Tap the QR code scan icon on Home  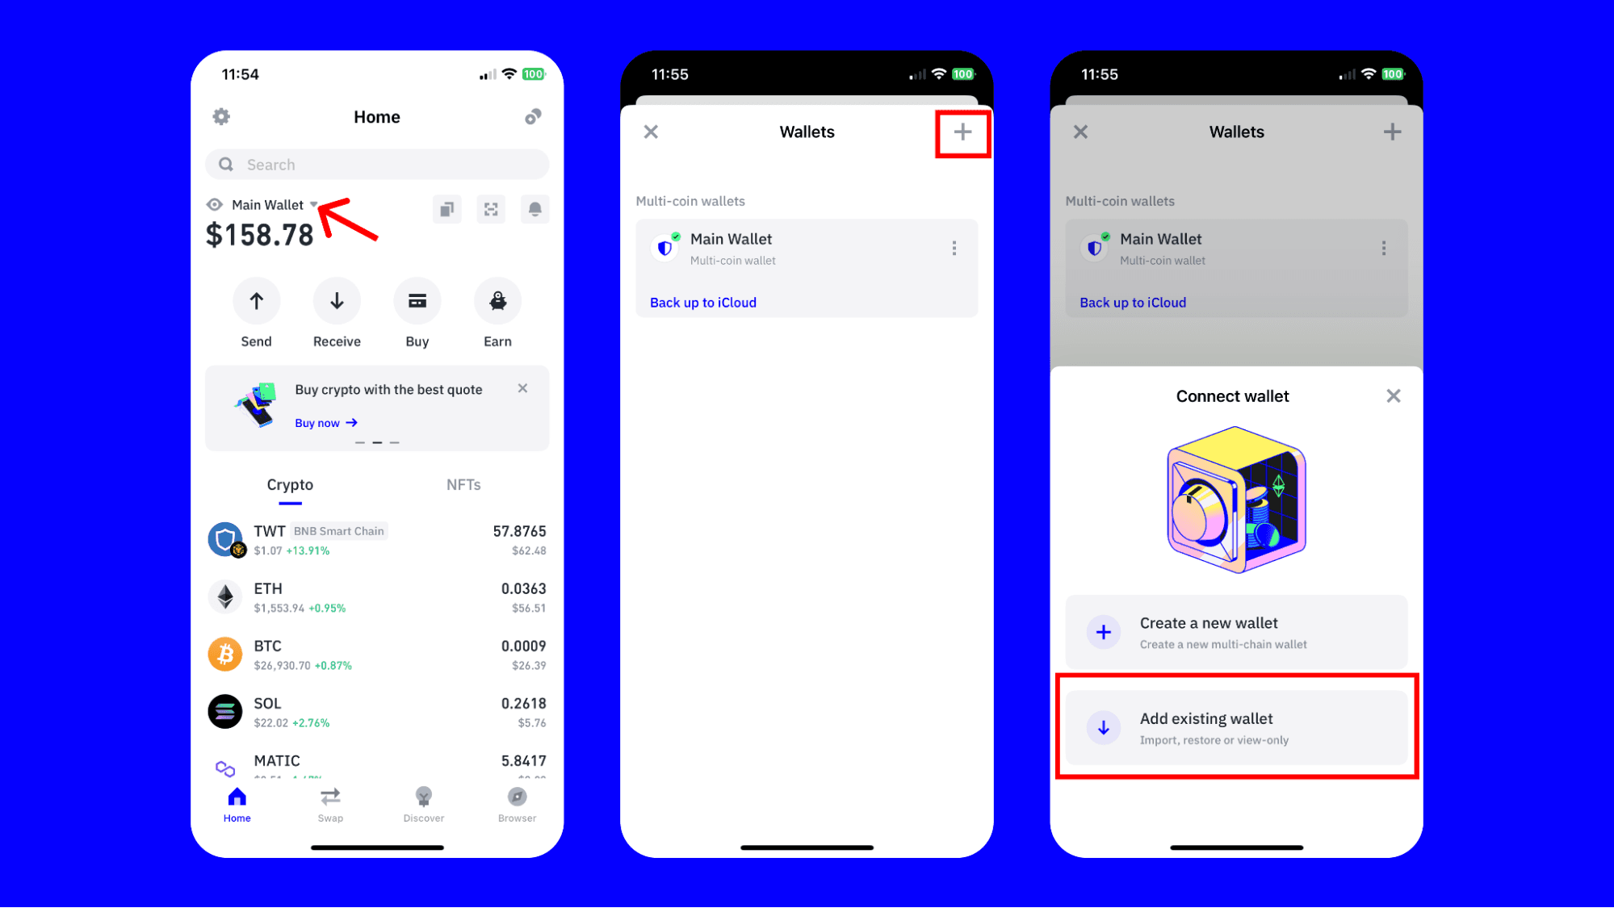491,210
